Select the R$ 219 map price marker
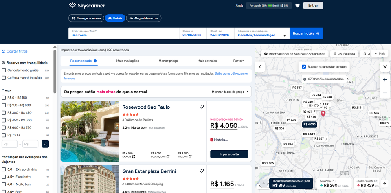This screenshot has width=391, height=193. [x=357, y=108]
